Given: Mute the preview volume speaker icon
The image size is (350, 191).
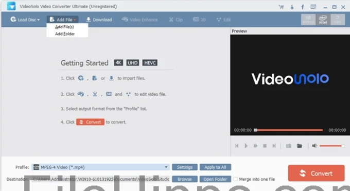Looking at the screenshot, I should click(x=314, y=146).
